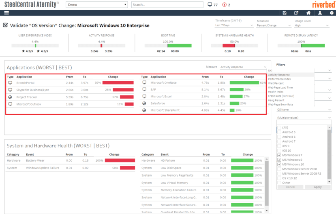Click the share/export icon
The image size is (336, 217).
click(296, 13)
